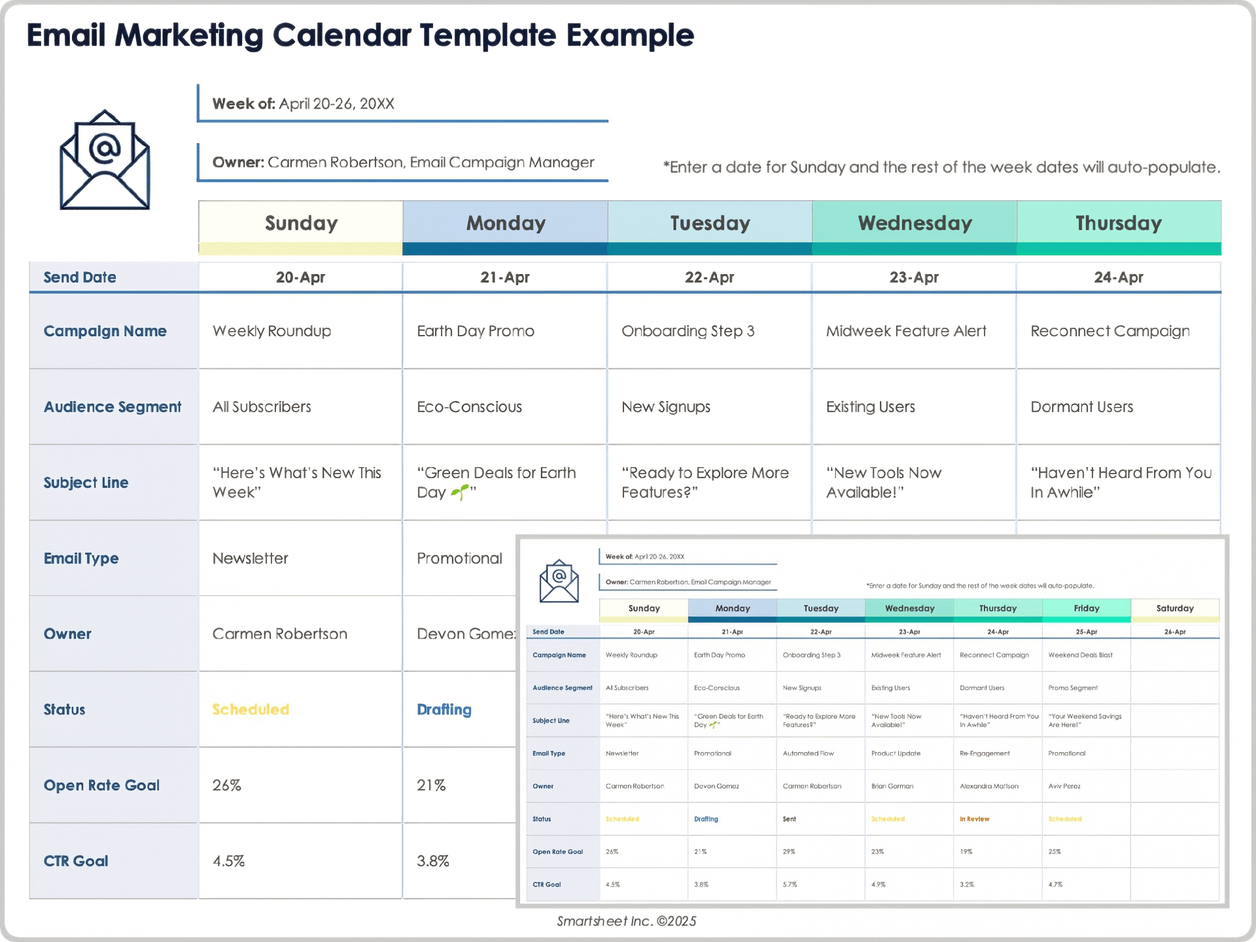Screen dimensions: 1256x942
Task: Click the Week of April 20-26 field
Action: (303, 103)
